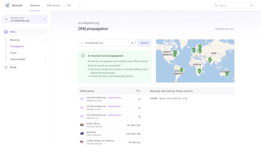Click the map marker over South America
This screenshot has width=261, height=146.
(181, 70)
